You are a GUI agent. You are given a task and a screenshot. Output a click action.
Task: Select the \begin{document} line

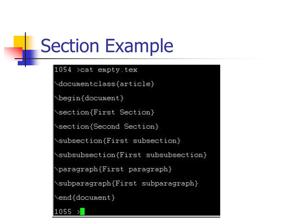tap(89, 98)
